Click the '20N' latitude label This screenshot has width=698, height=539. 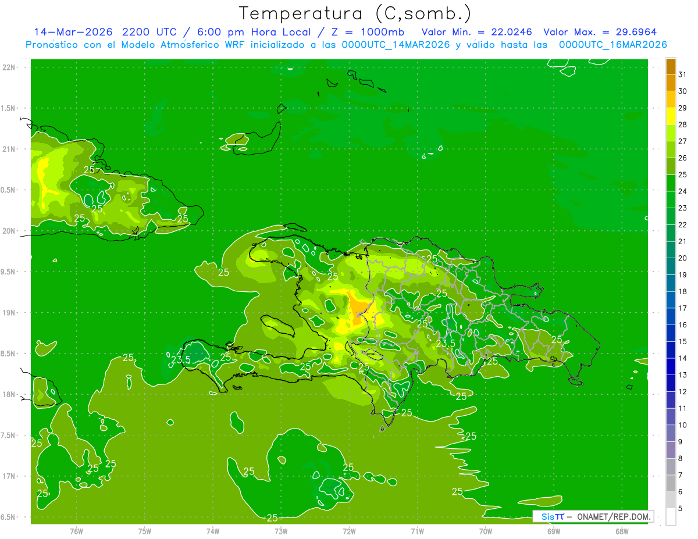click(x=10, y=231)
